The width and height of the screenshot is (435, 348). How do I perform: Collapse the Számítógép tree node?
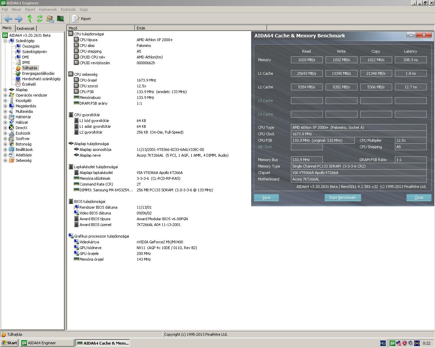(x=5, y=41)
